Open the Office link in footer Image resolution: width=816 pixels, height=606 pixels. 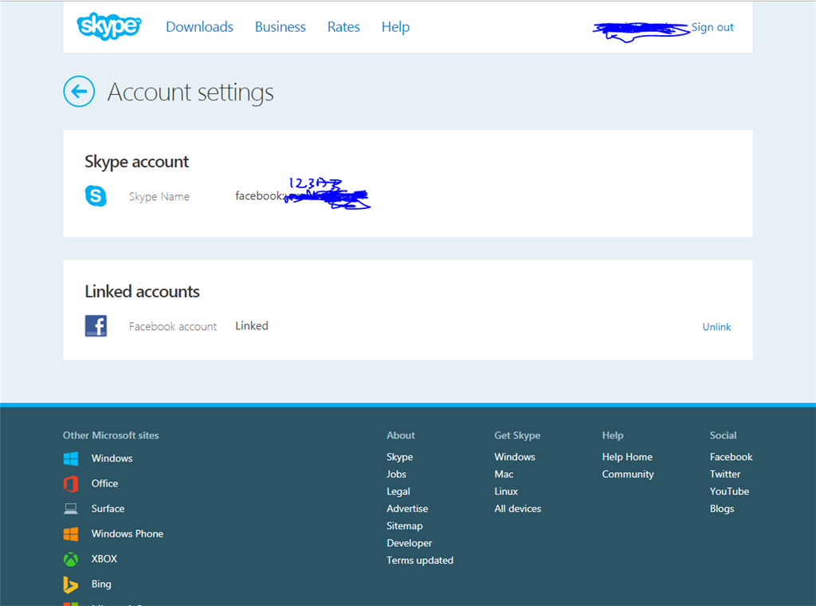(104, 483)
